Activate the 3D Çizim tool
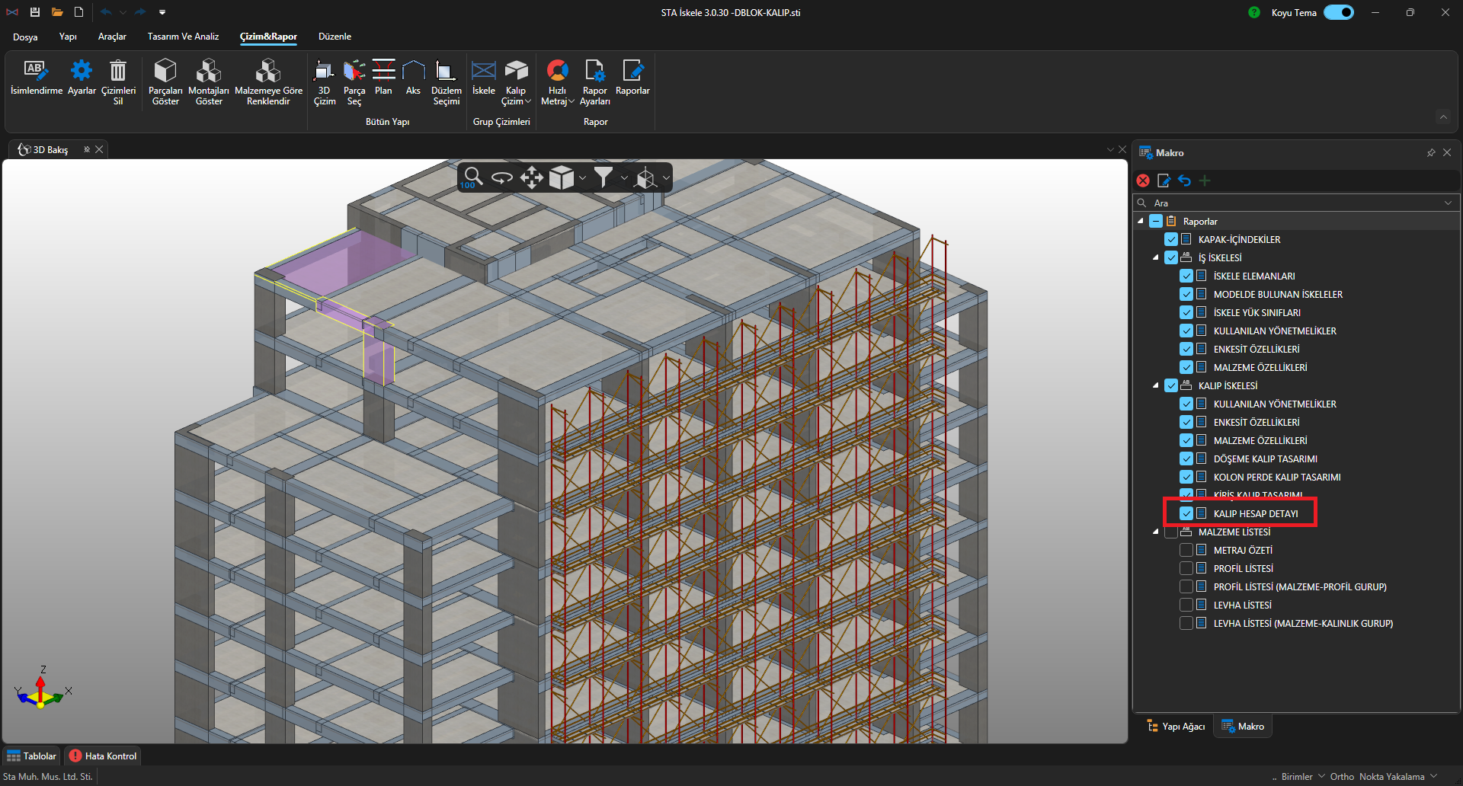The image size is (1463, 786). point(324,72)
